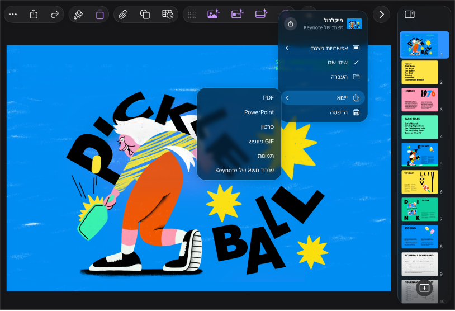Click the chevron beside ייצוא

287,98
